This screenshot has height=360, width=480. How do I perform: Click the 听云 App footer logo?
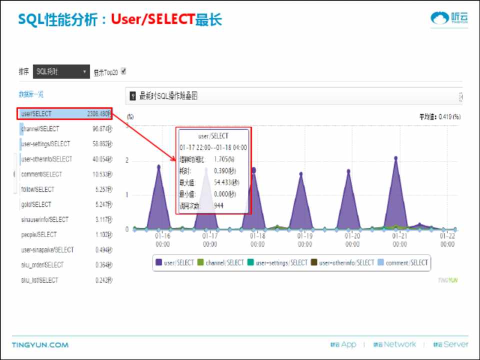click(343, 344)
